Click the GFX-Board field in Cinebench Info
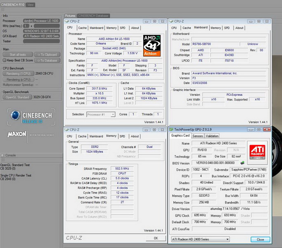This screenshot has height=248, width=282. (41, 36)
